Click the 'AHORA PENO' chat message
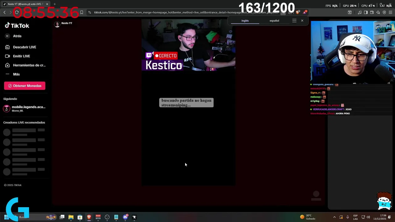395x222 pixels. [330, 113]
